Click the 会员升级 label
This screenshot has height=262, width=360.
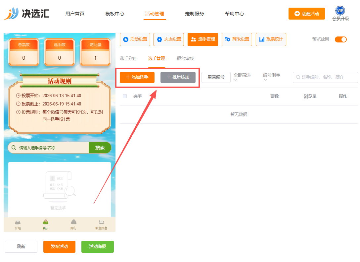tap(340, 19)
